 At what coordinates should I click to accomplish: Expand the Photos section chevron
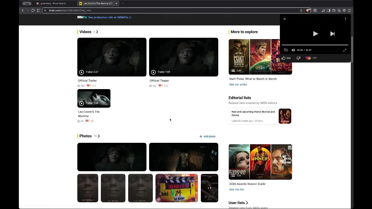pos(99,136)
